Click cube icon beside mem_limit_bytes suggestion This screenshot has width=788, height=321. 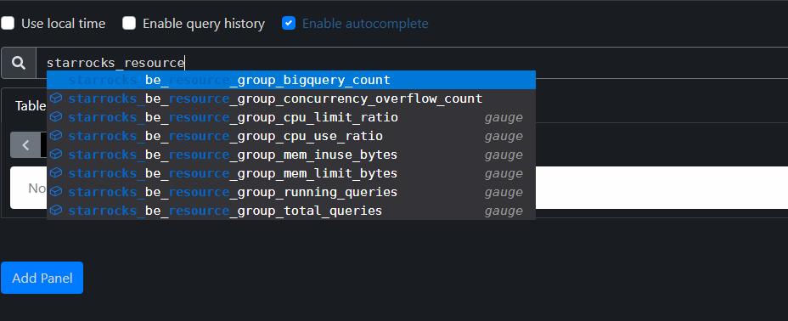56,172
